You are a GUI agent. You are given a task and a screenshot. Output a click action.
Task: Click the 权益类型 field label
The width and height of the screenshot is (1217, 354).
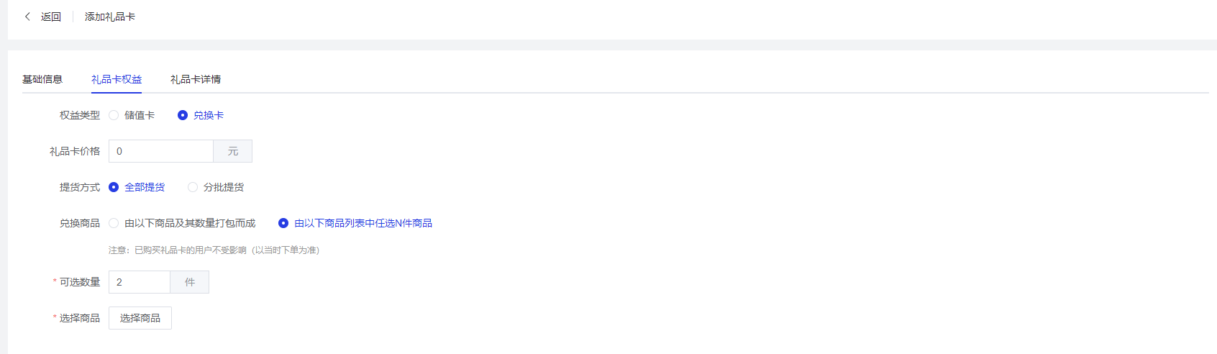(80, 115)
